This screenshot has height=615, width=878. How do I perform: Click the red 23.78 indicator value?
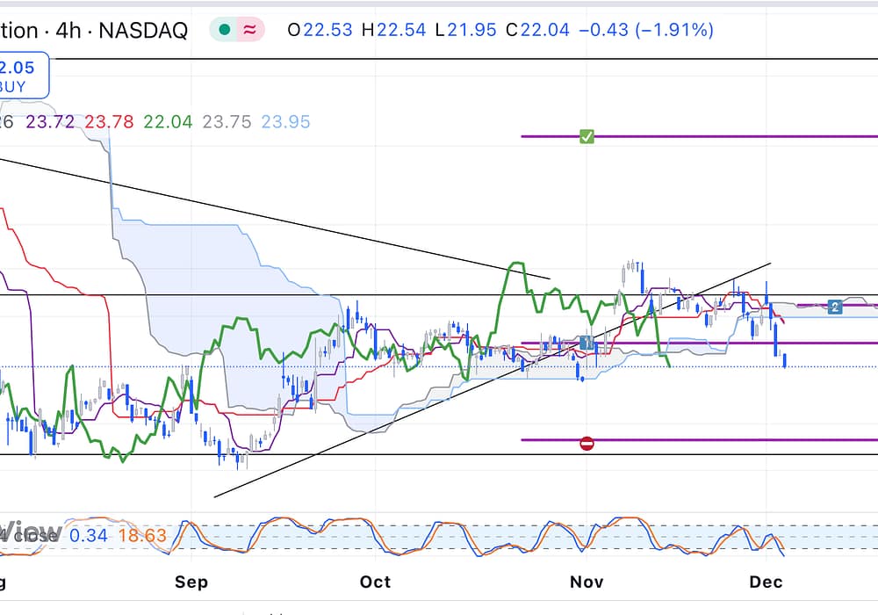click(110, 122)
